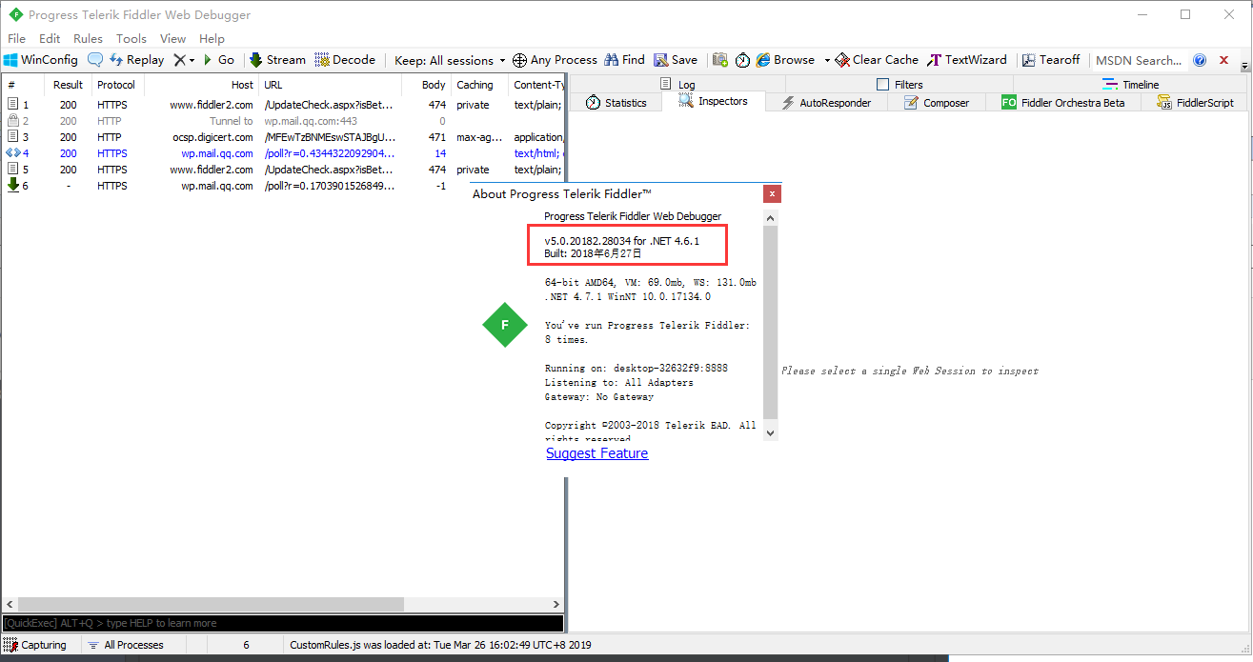
Task: Toggle Decode mode for sessions
Action: pos(345,59)
